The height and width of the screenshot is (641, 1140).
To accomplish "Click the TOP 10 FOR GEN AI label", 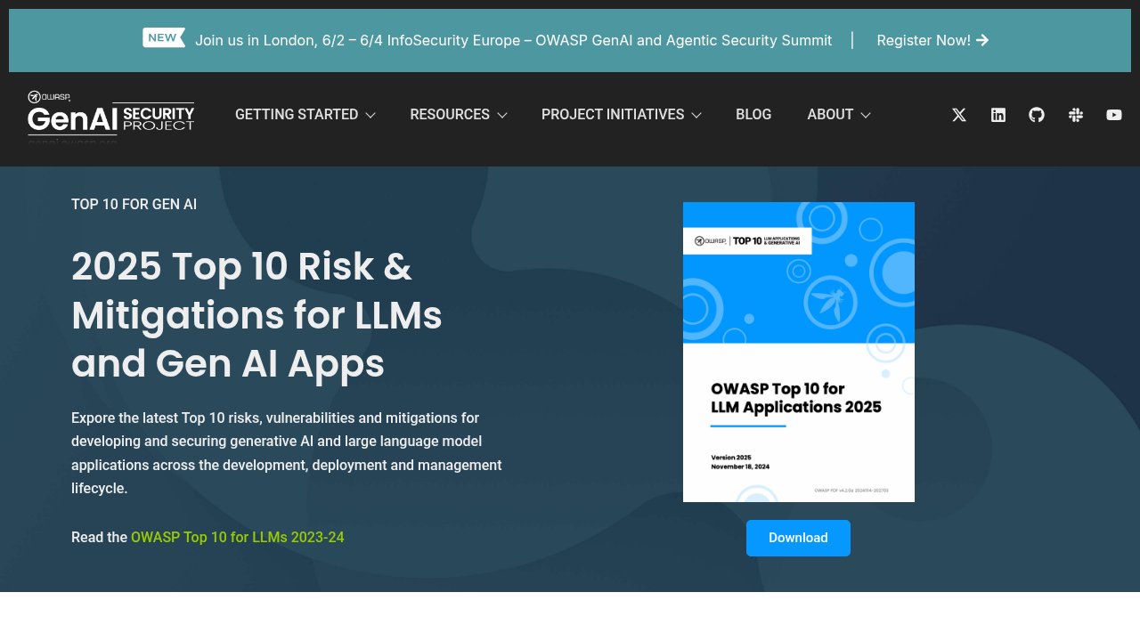I will coord(134,204).
